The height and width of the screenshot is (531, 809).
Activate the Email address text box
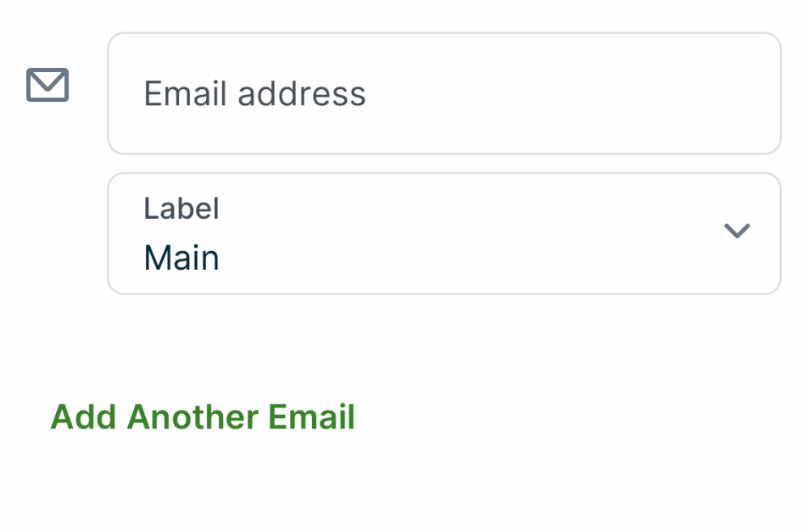click(444, 93)
